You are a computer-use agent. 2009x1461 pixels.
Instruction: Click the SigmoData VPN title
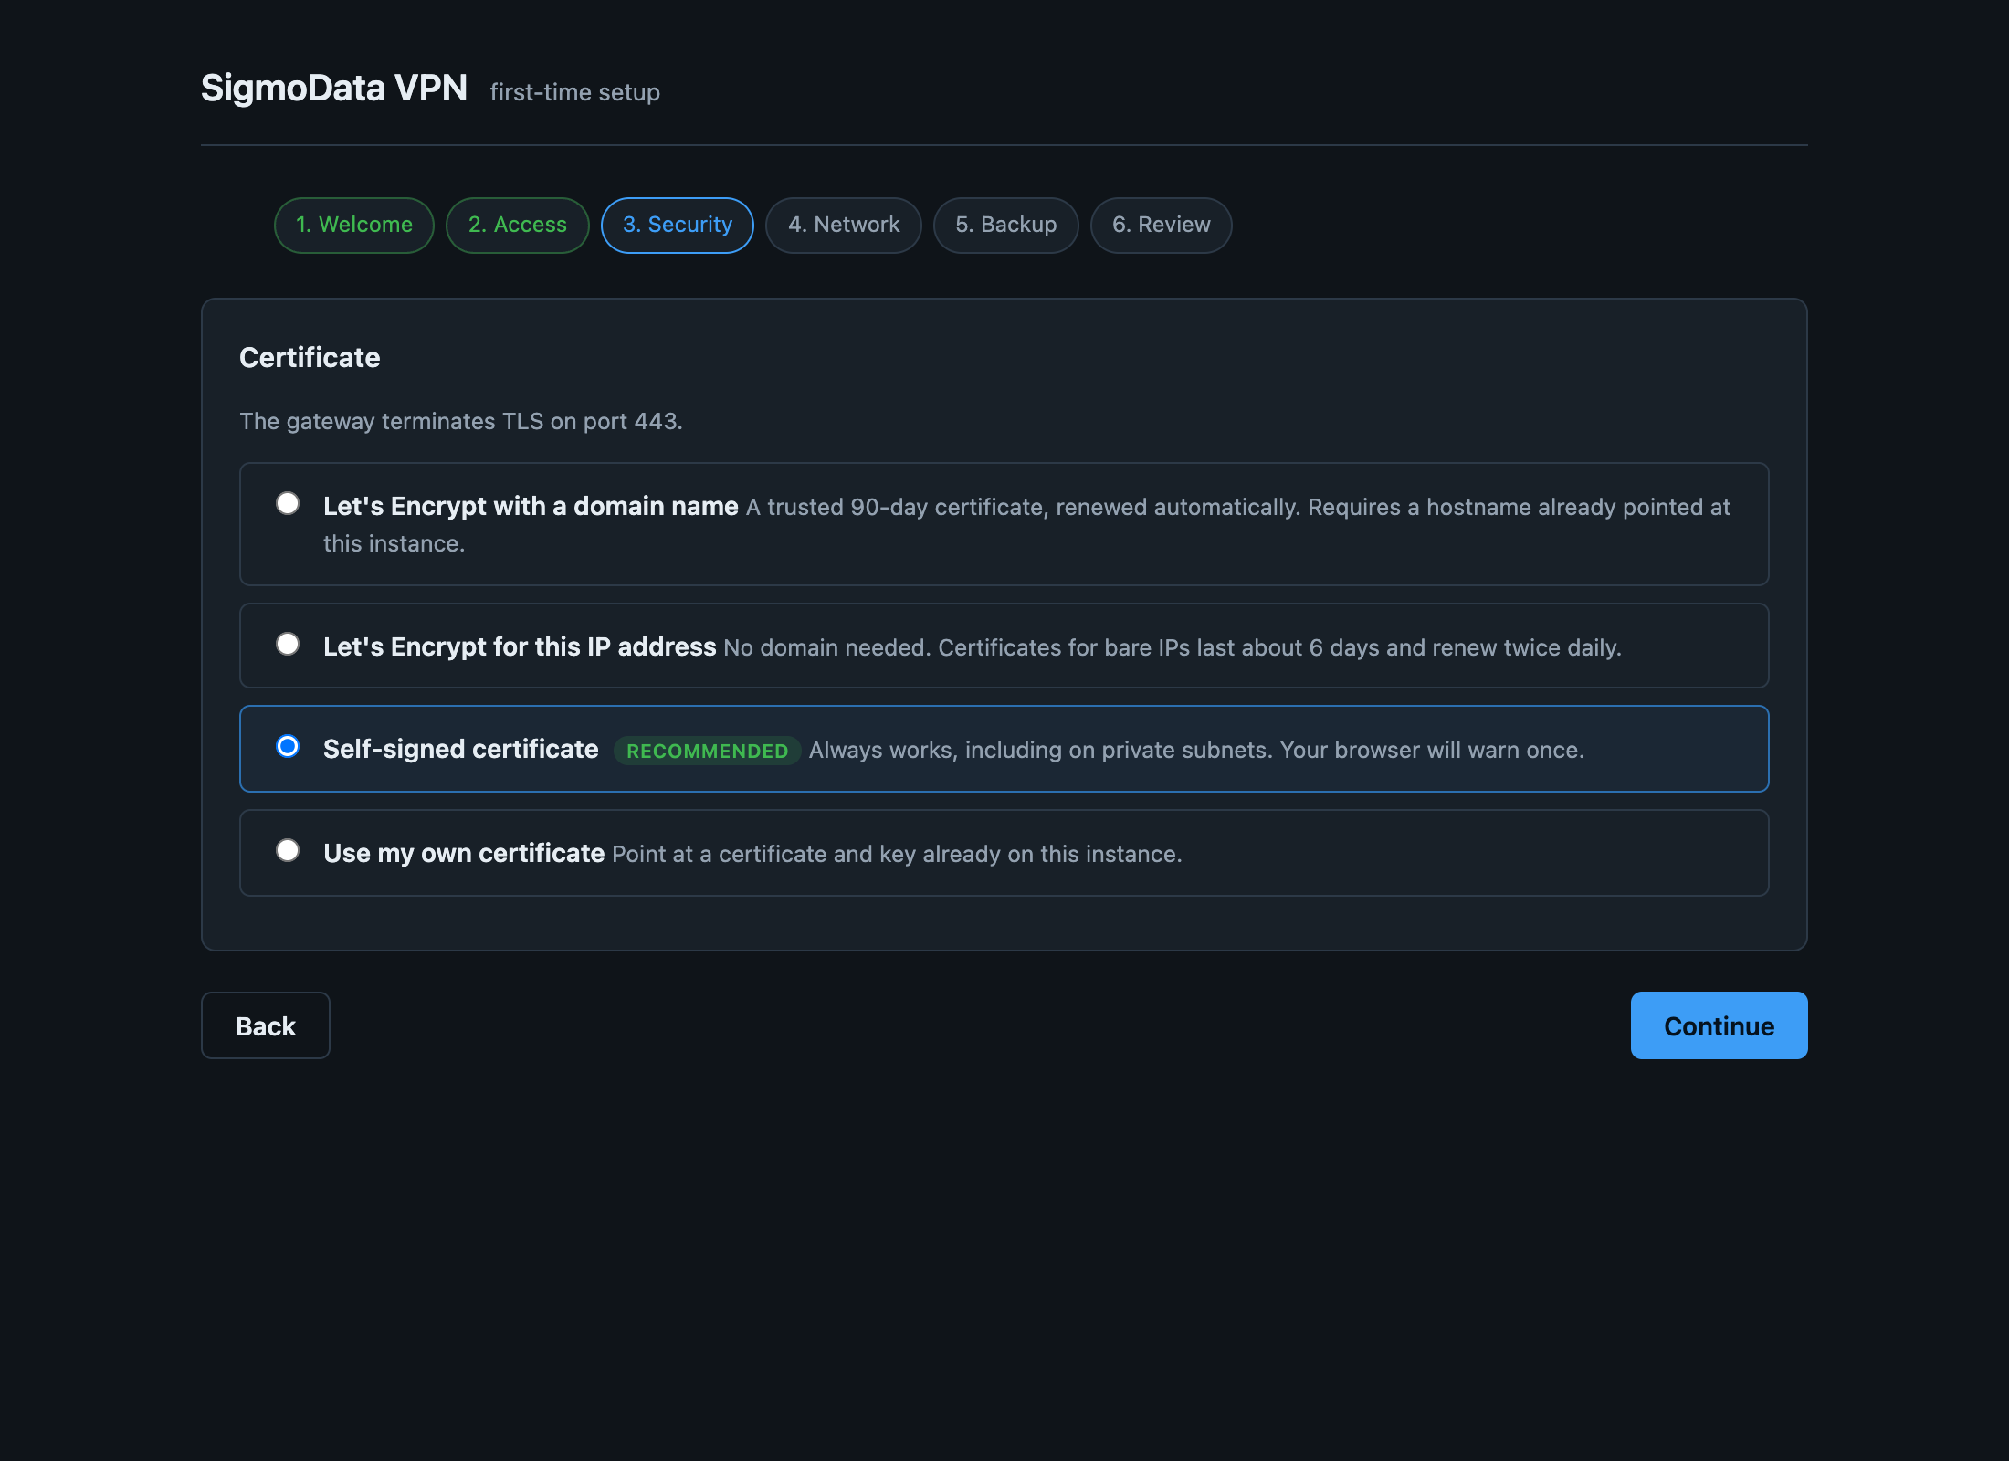[x=334, y=88]
